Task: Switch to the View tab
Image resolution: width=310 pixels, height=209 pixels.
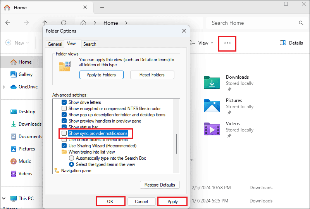Action: (71, 43)
